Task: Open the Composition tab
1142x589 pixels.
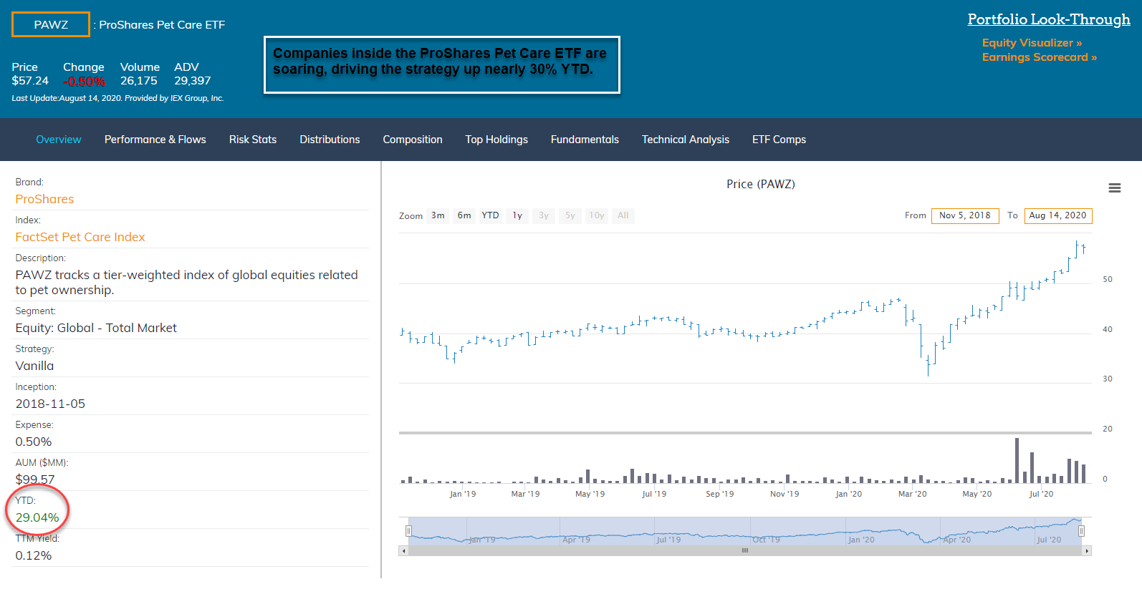Action: [413, 140]
